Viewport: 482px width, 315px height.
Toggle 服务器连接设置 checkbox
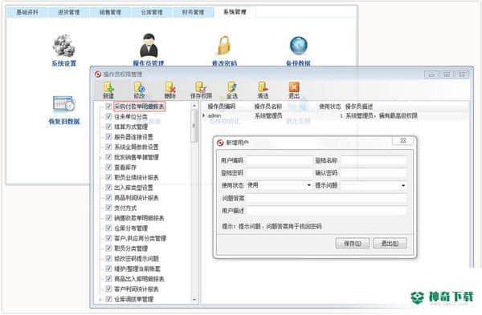[108, 137]
